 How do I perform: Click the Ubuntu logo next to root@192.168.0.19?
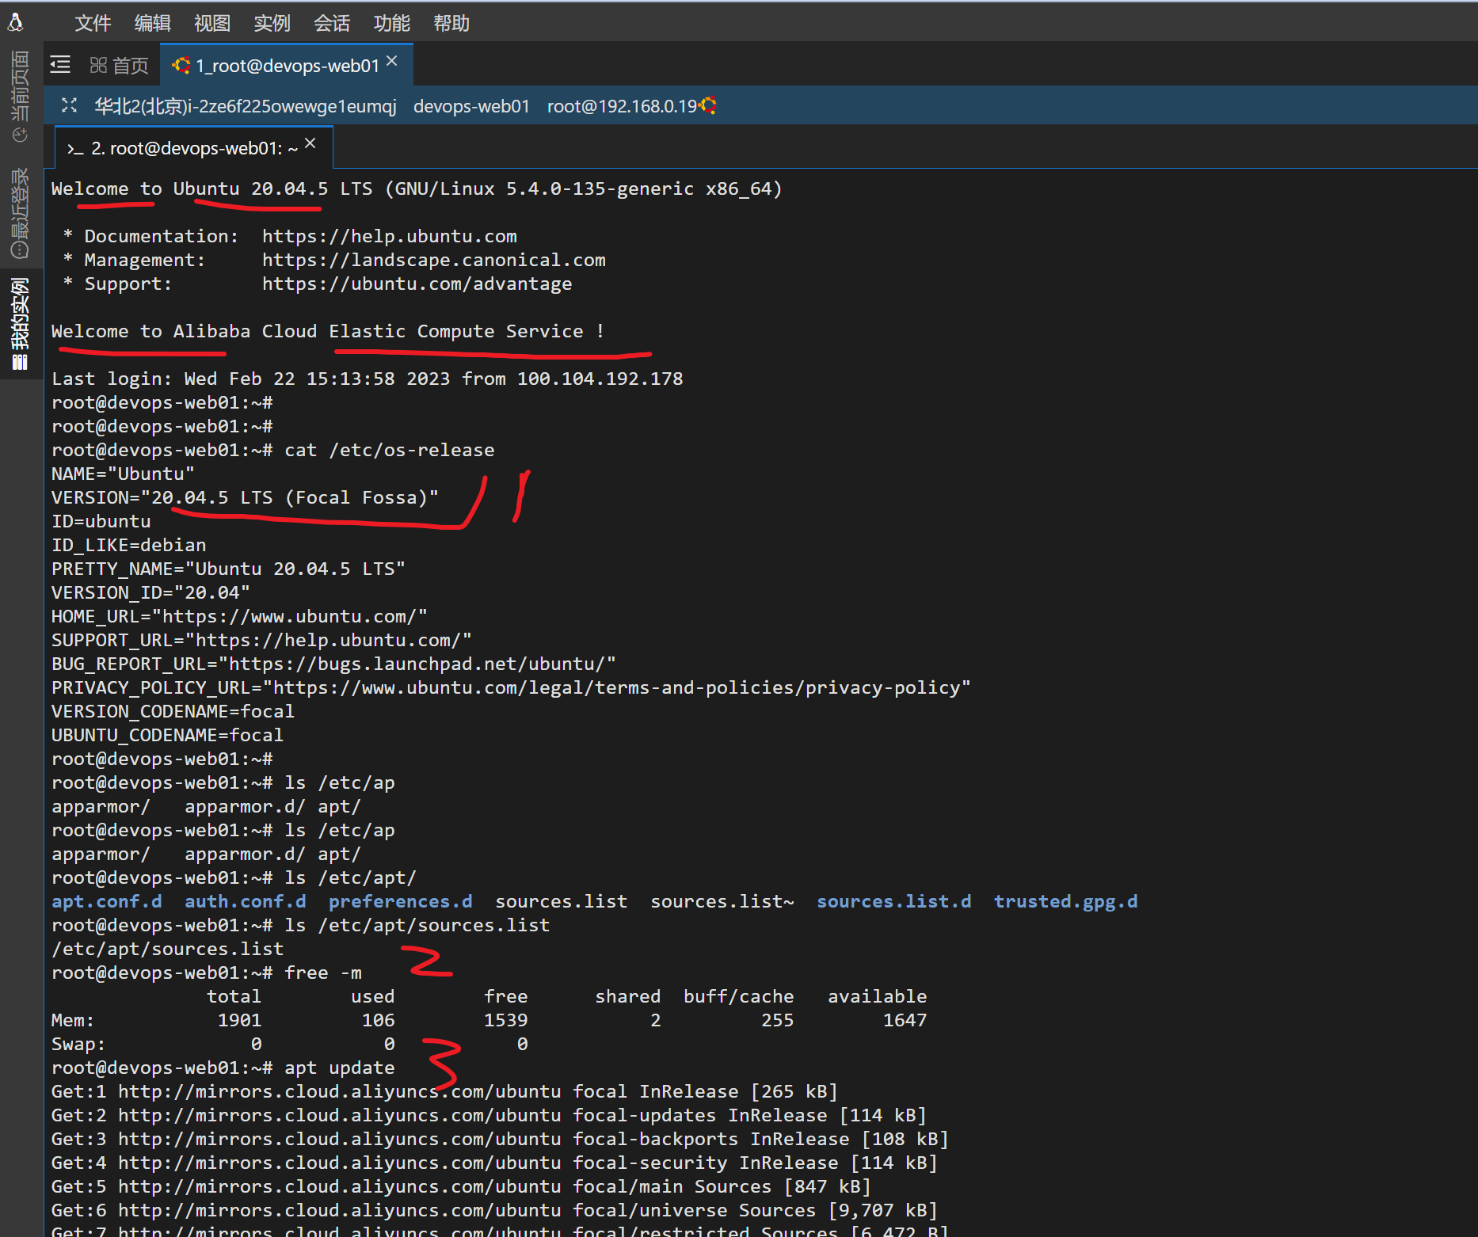tap(708, 105)
